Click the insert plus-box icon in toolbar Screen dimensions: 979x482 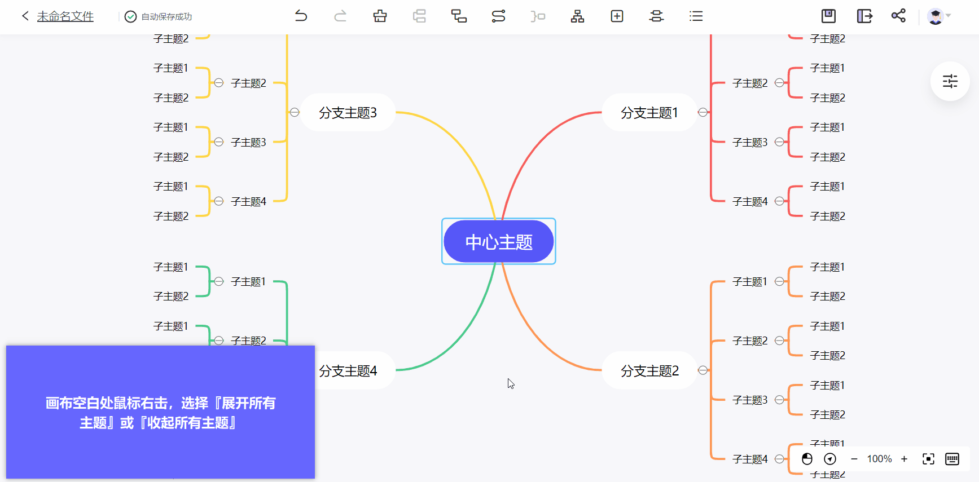click(617, 16)
